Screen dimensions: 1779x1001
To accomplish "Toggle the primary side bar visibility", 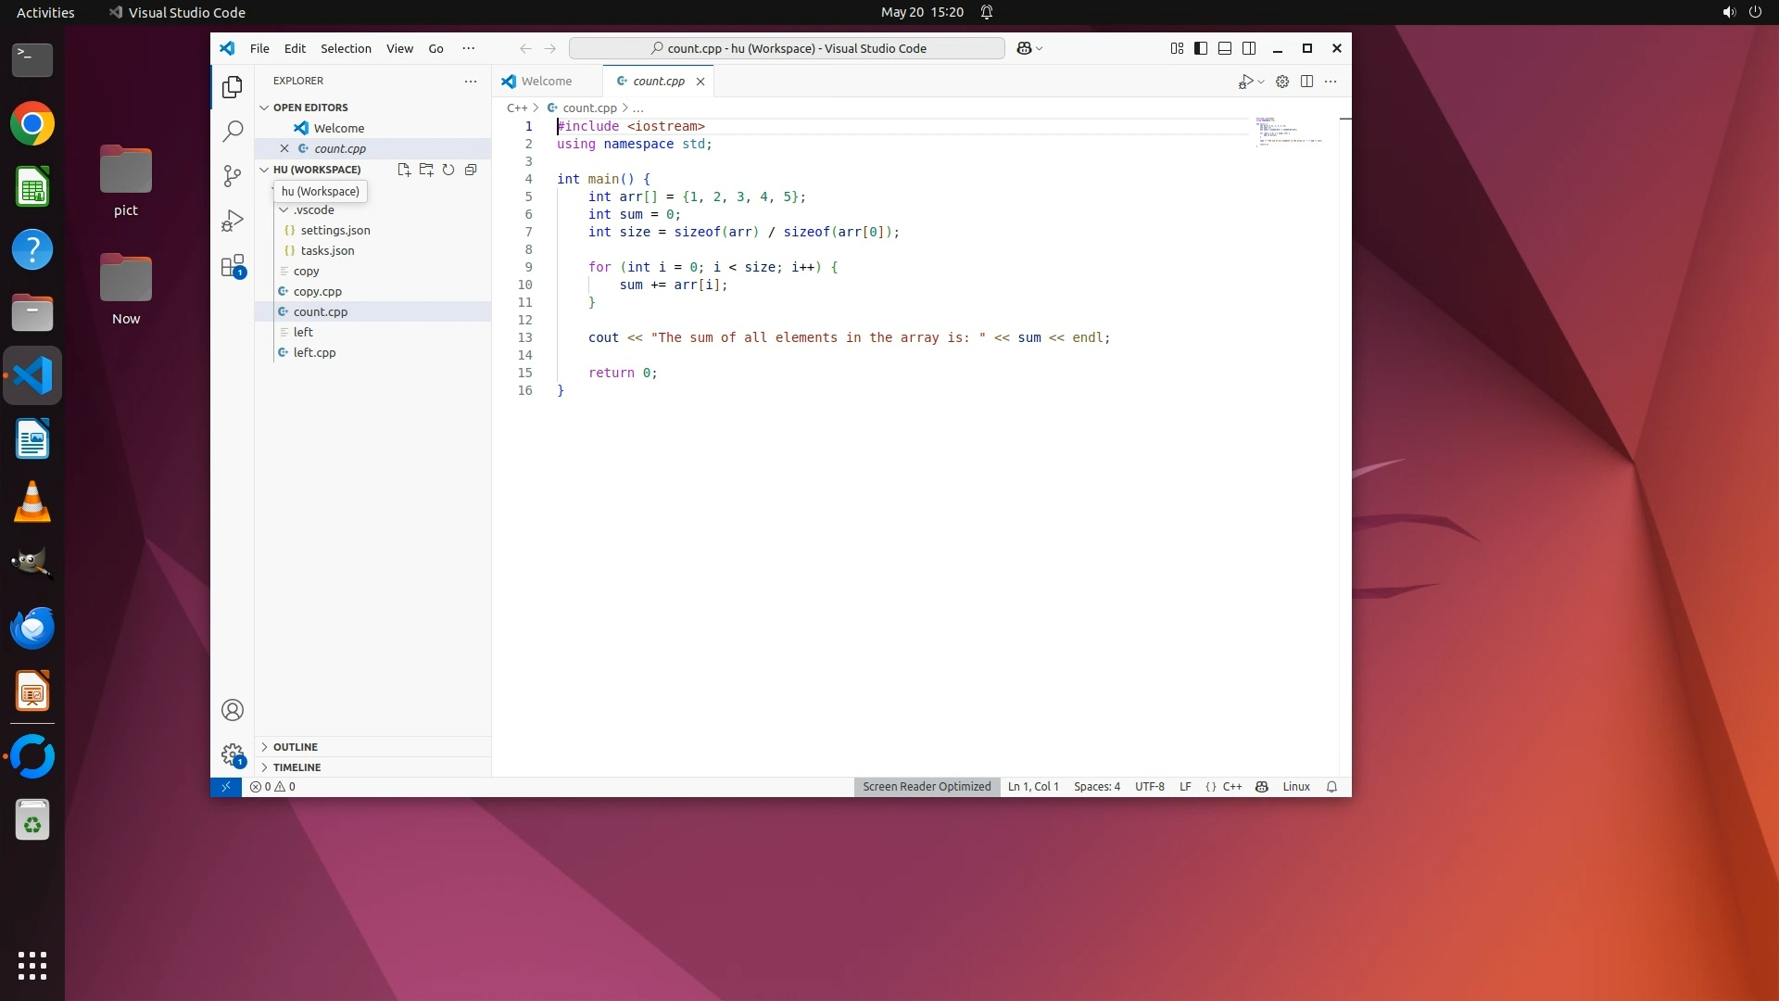I will tap(1201, 48).
